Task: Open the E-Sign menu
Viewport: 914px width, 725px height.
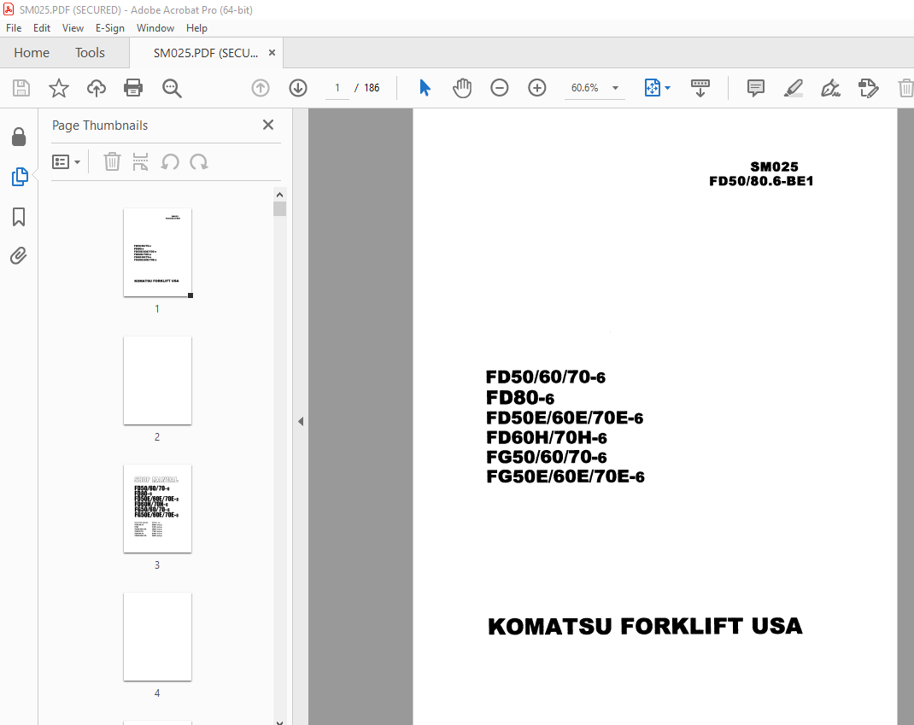Action: (110, 28)
